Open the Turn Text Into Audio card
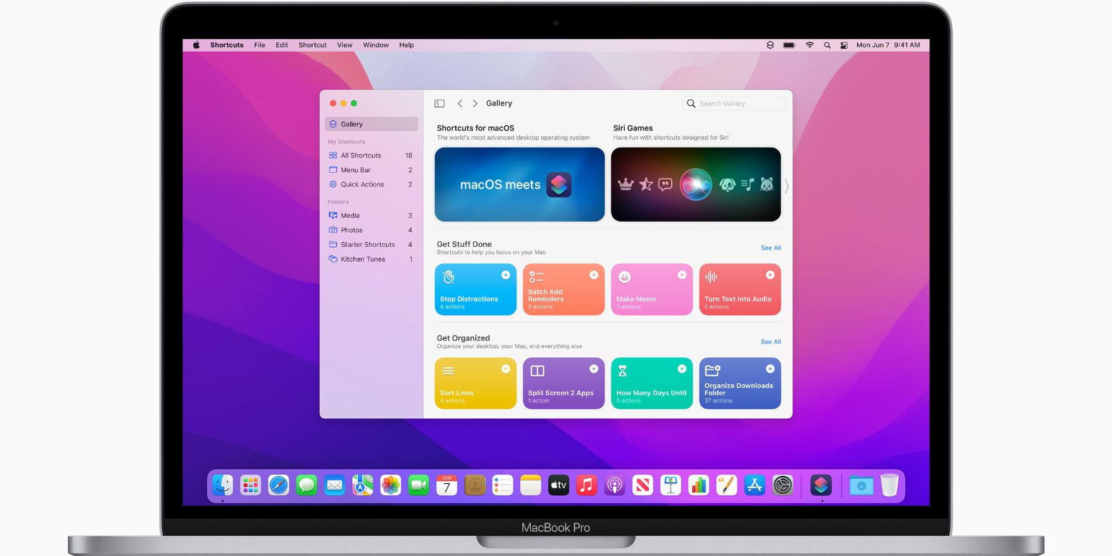Screen dimensions: 1112x556 click(740, 289)
